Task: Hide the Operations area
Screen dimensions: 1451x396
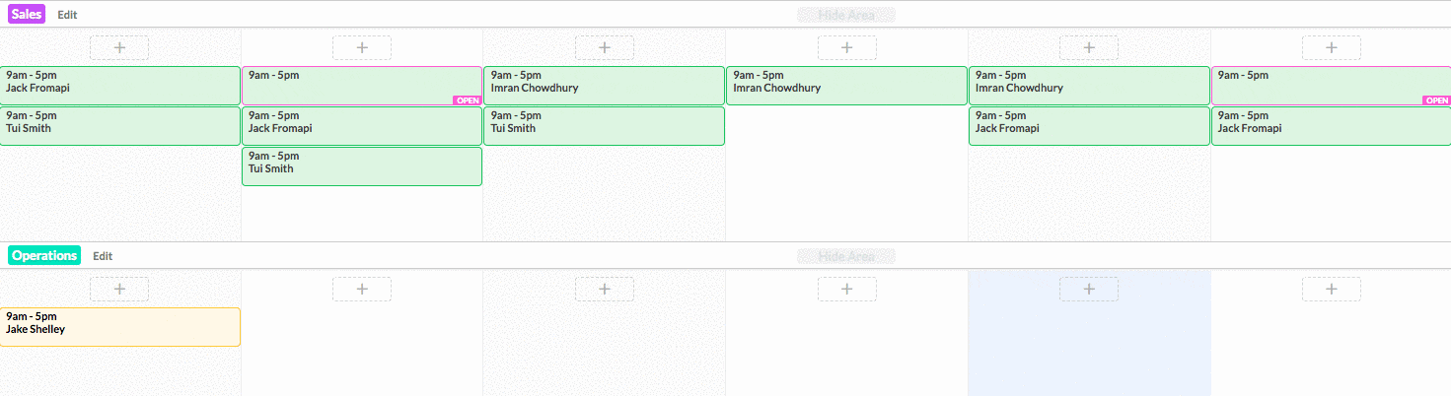Action: coord(846,256)
